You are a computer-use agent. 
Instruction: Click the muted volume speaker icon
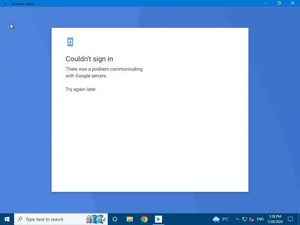click(x=251, y=219)
